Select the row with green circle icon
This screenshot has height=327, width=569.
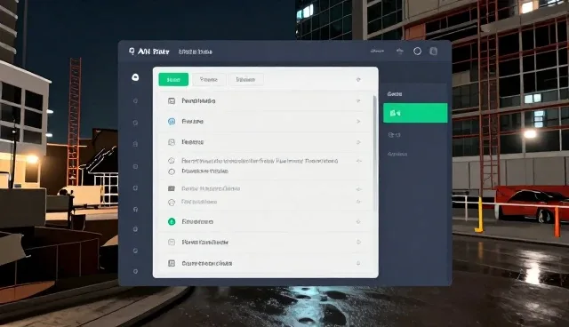point(265,221)
